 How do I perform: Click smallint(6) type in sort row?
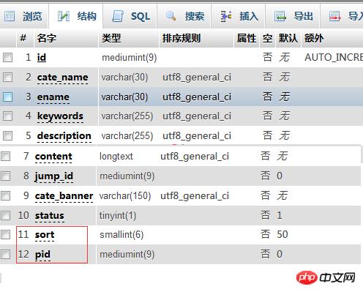[121, 235]
